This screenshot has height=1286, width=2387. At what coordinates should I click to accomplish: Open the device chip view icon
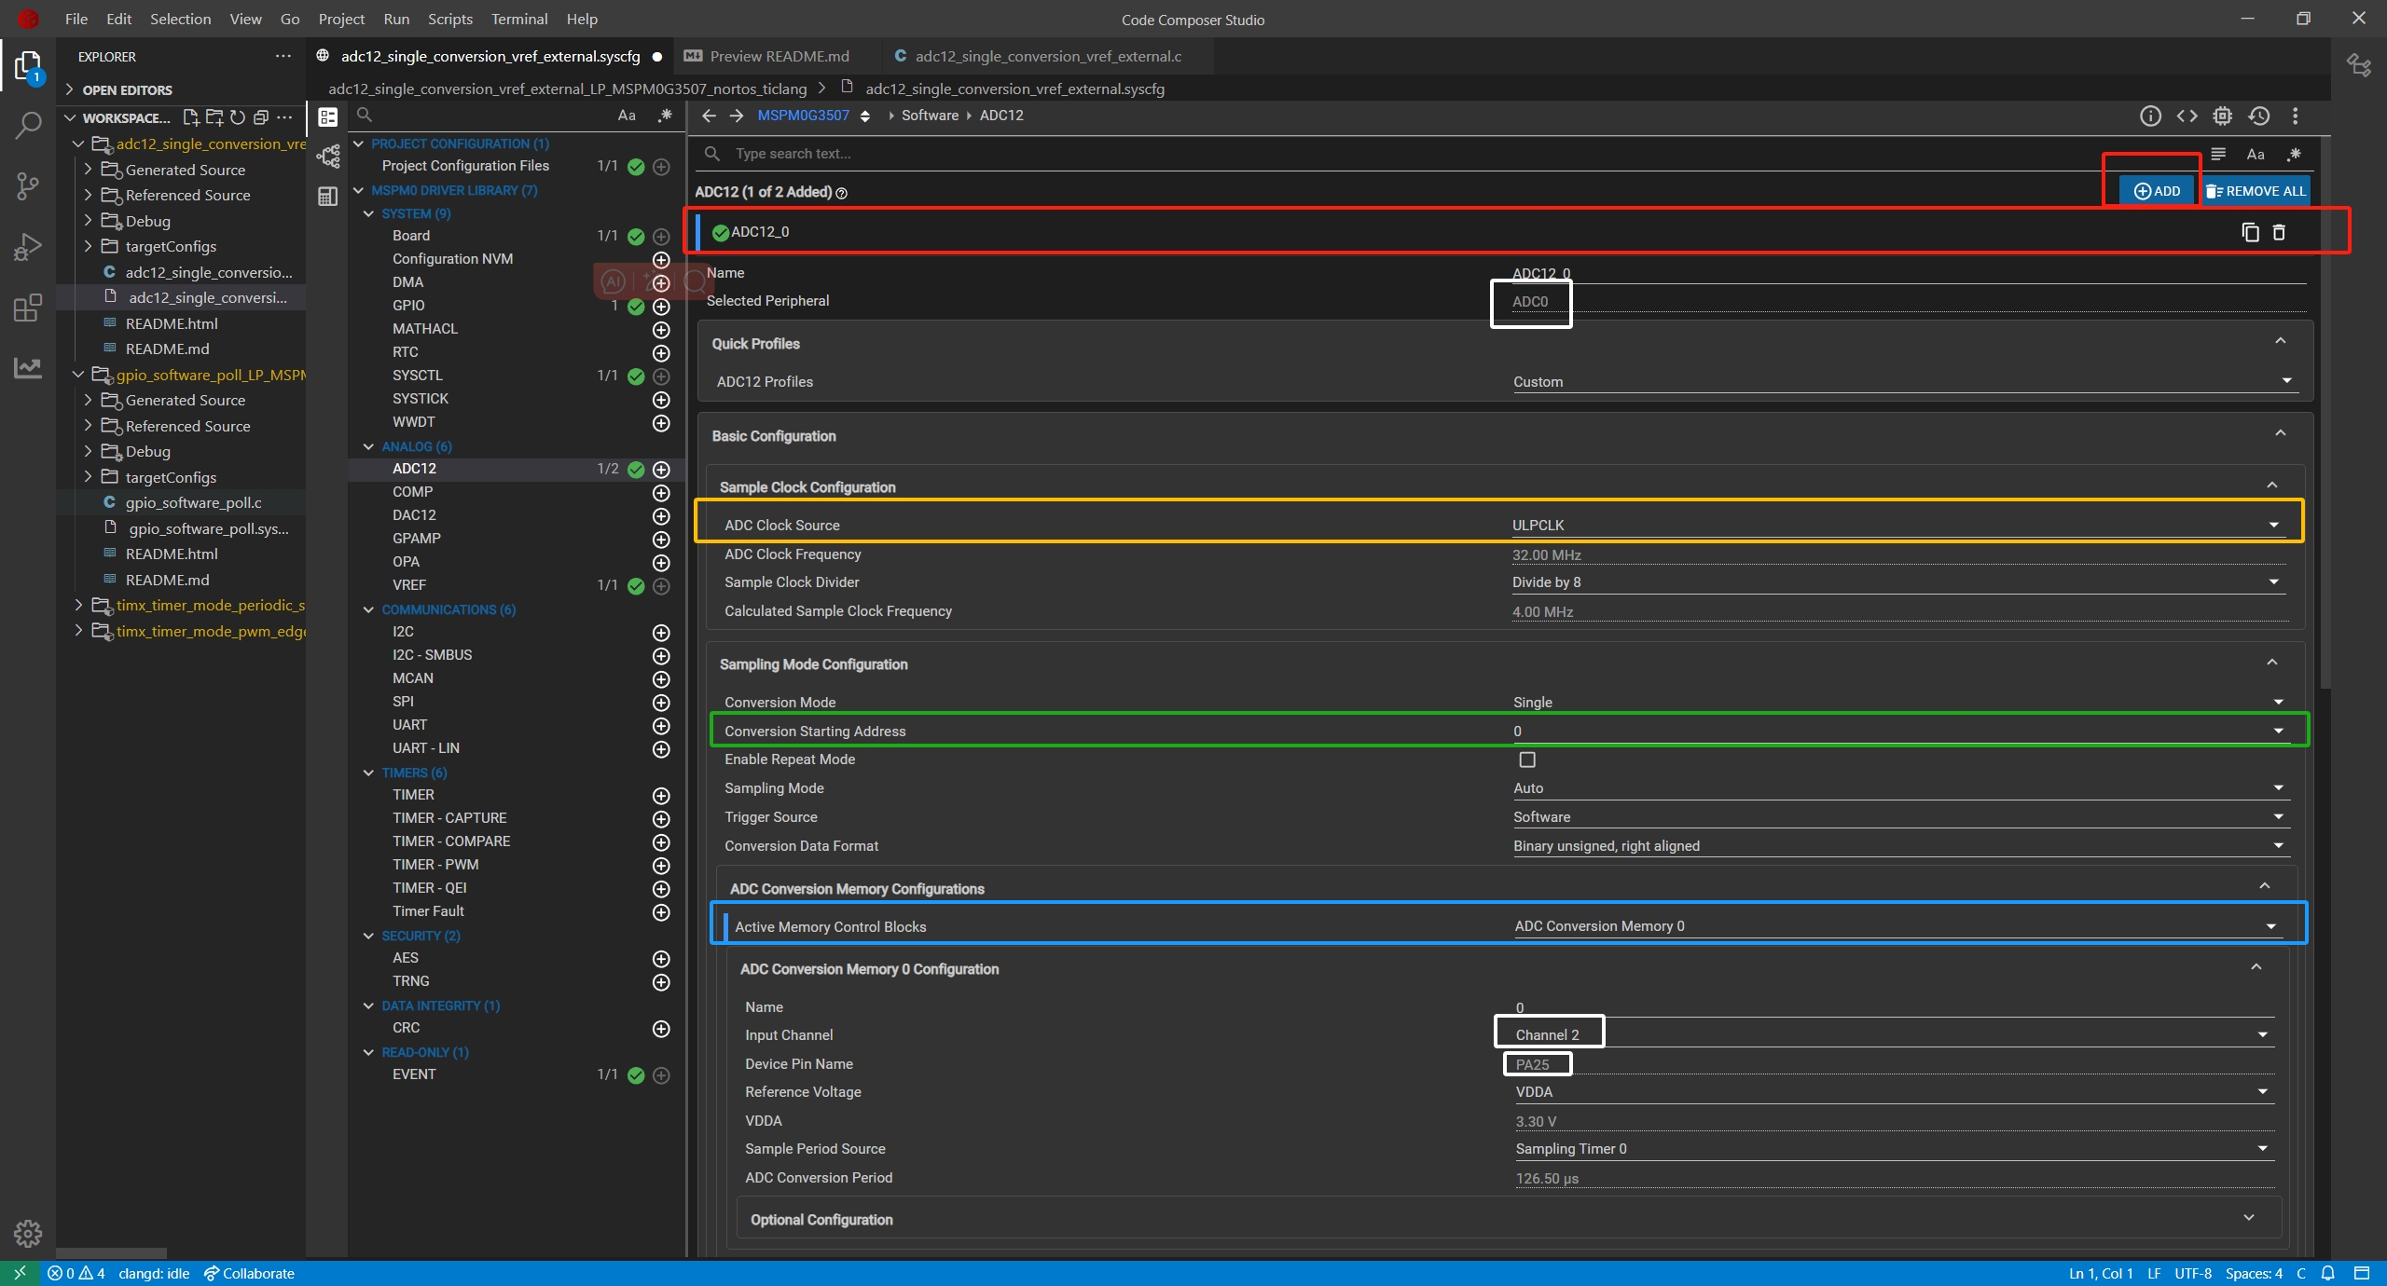[x=2223, y=116]
